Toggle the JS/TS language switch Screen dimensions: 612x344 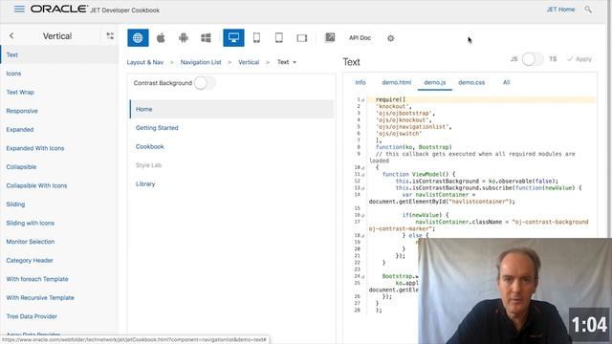pos(533,59)
